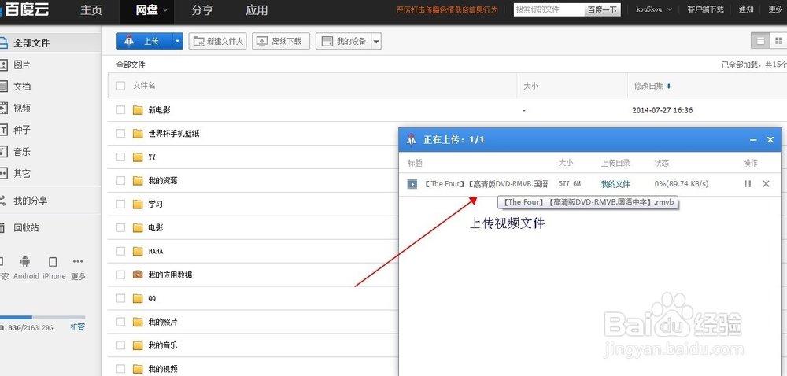This screenshot has width=787, height=376.
Task: Click the 客户端下载 link
Action: (706, 9)
